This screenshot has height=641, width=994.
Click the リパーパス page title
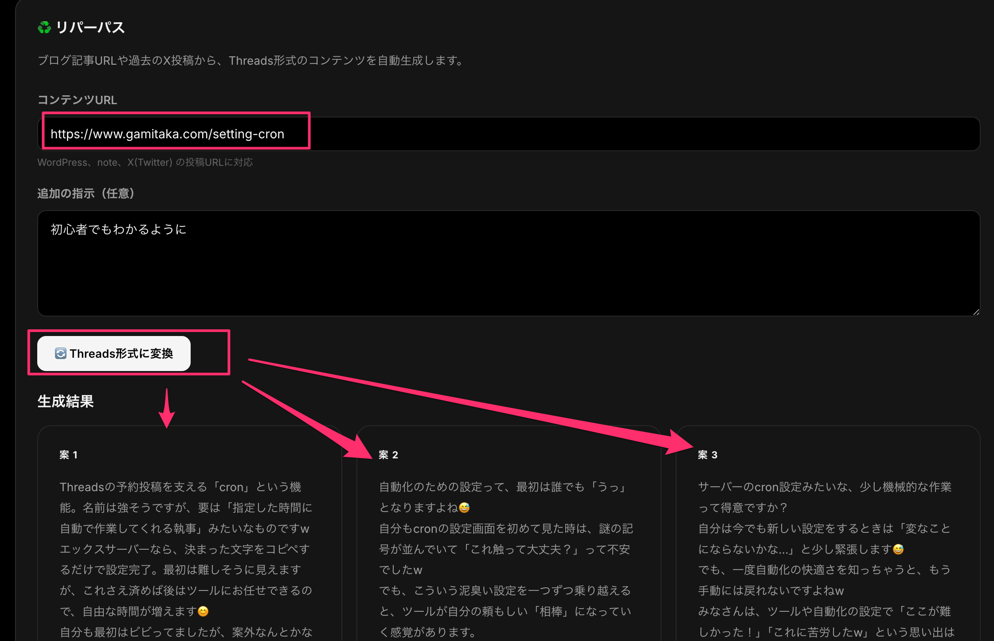click(90, 27)
